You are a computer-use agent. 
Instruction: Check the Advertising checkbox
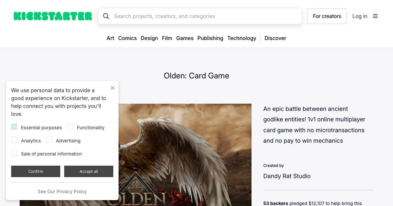pyautogui.click(x=49, y=140)
